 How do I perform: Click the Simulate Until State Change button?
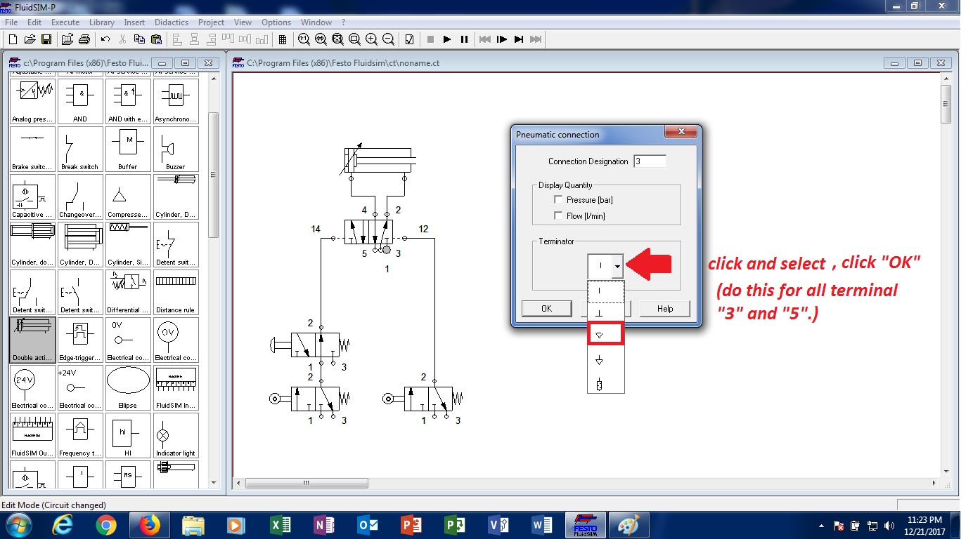519,39
